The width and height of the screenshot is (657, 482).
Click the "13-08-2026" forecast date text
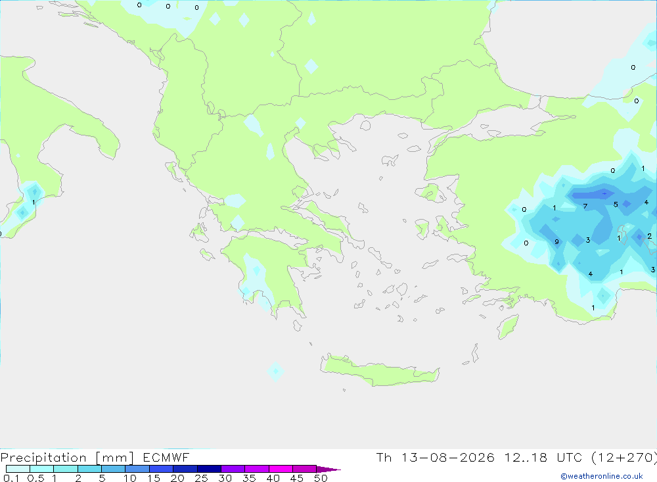(x=447, y=457)
